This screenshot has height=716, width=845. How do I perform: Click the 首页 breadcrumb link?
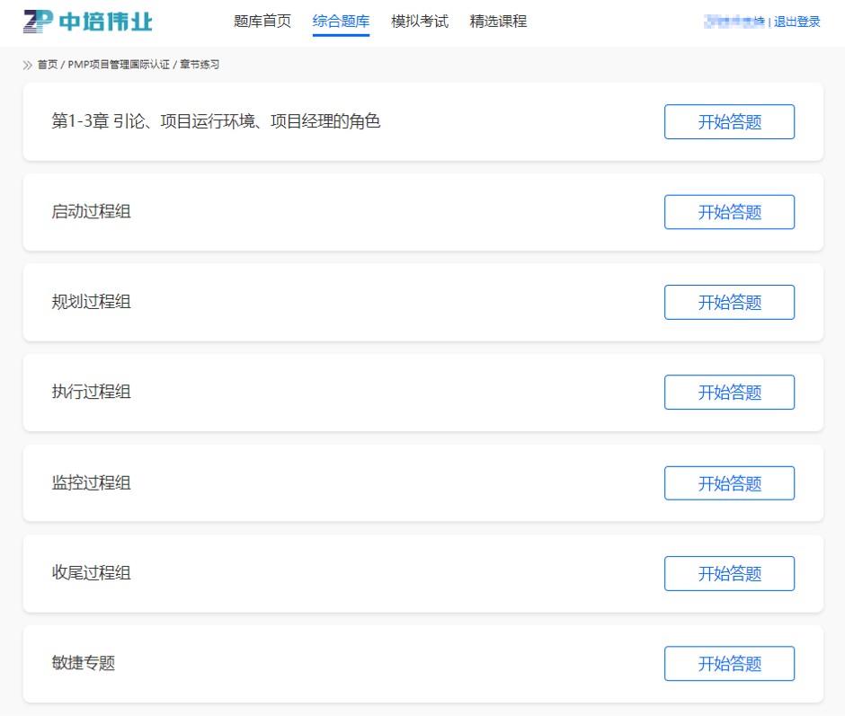[48, 65]
